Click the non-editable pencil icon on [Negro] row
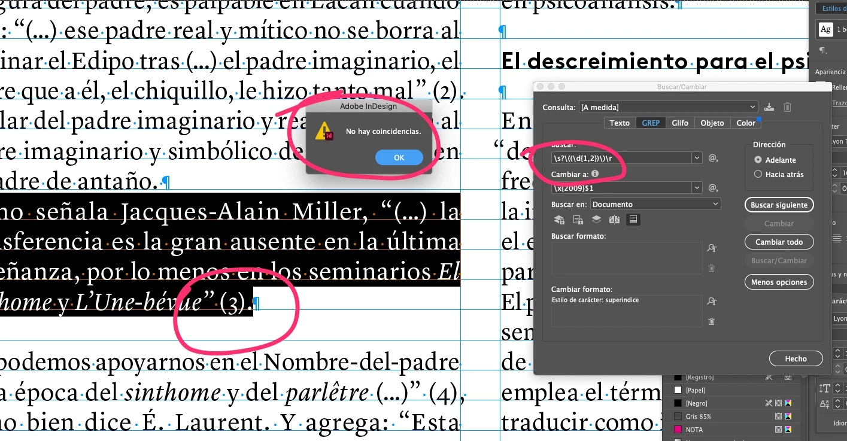 point(769,403)
